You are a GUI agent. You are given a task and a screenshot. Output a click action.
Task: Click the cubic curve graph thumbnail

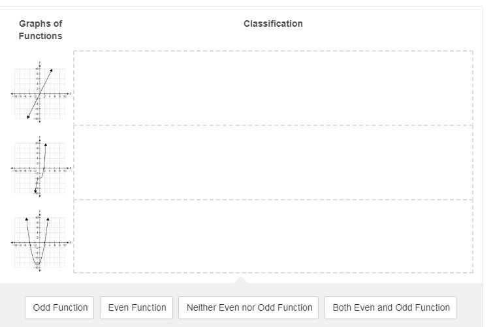40,166
